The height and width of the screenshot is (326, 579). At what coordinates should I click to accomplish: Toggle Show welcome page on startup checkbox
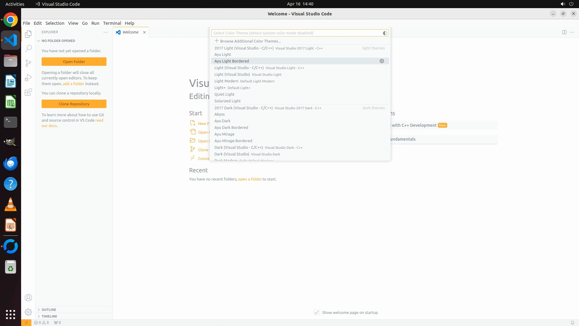pyautogui.click(x=317, y=312)
